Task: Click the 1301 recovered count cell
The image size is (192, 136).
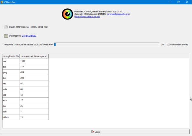Action: [34, 61]
